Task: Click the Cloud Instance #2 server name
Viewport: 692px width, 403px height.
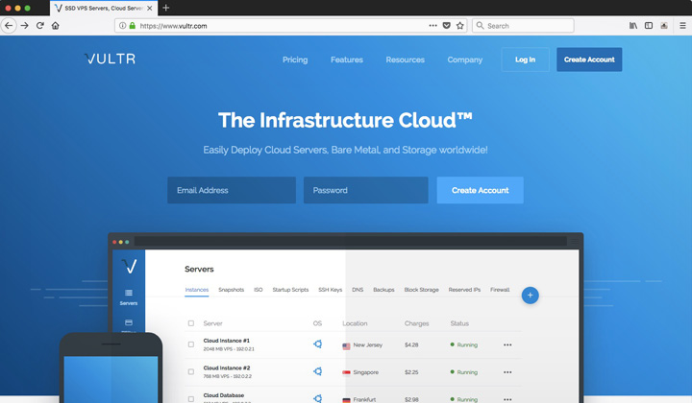Action: point(227,367)
